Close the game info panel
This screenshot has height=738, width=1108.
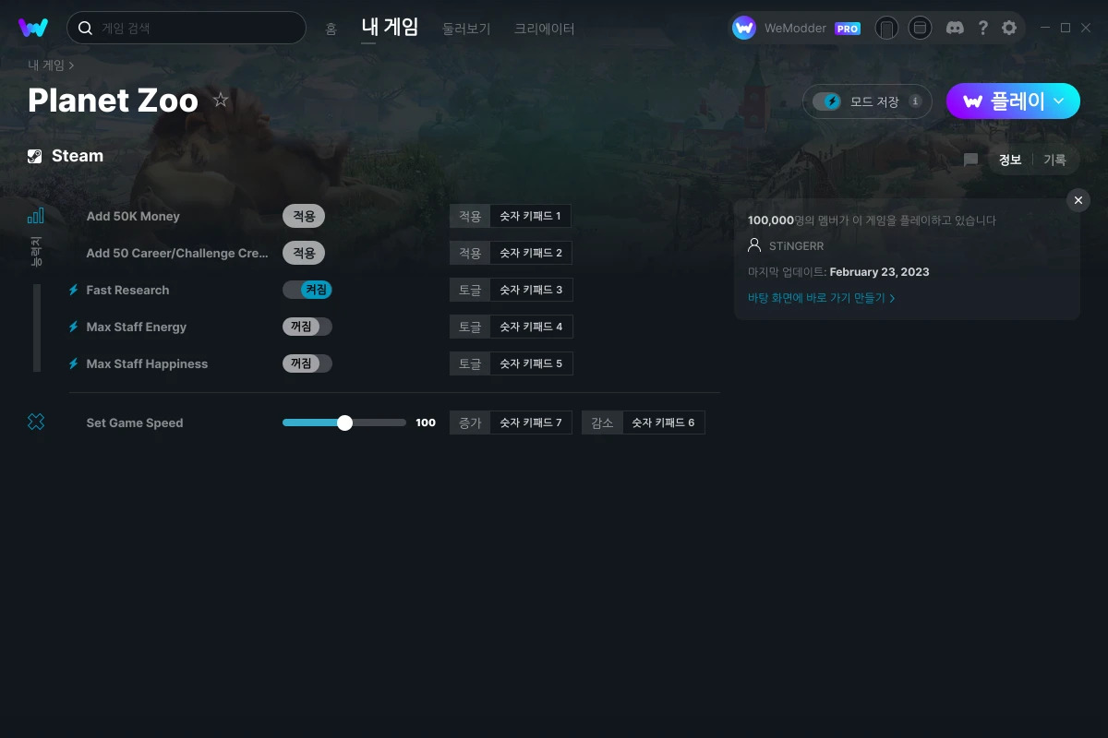tap(1078, 200)
